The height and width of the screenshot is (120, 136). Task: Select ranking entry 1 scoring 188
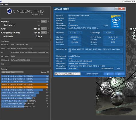pos(25,76)
